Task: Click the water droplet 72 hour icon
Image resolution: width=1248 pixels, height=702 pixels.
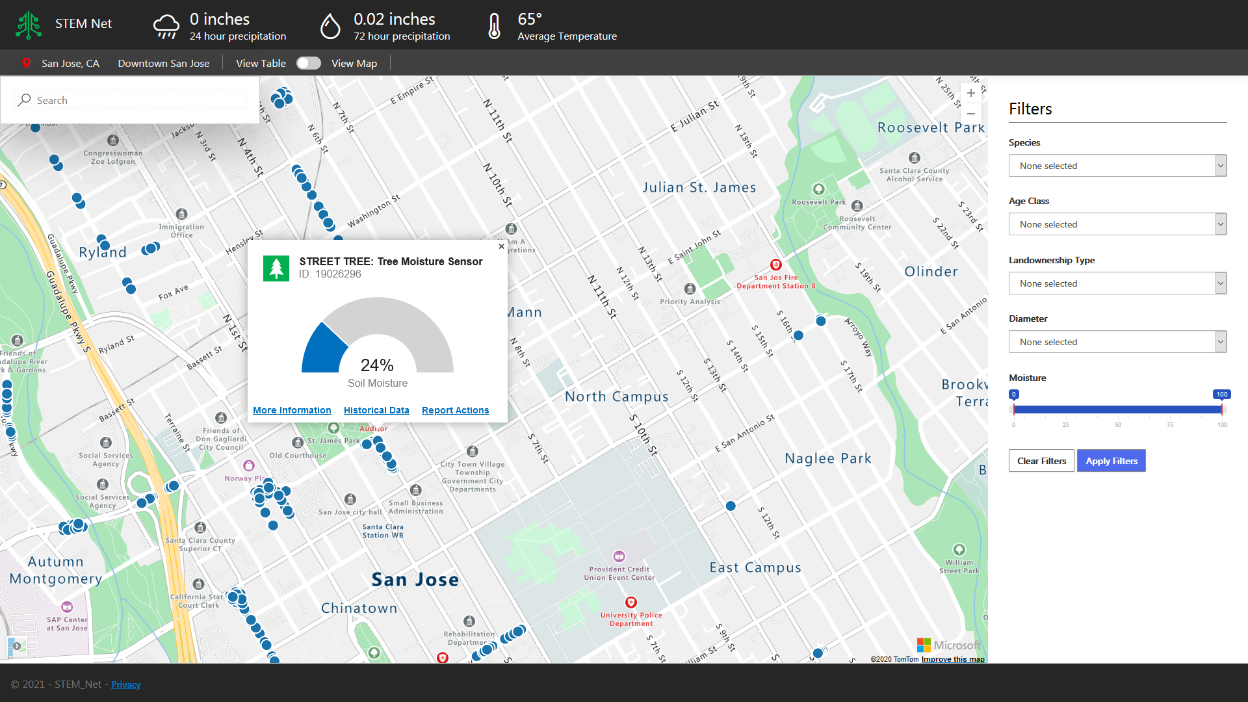Action: tap(330, 27)
